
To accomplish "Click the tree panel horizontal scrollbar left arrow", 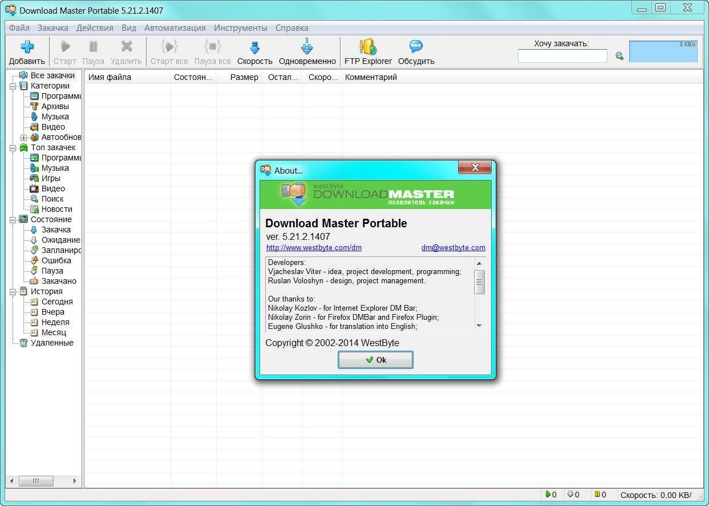I will click(x=12, y=481).
